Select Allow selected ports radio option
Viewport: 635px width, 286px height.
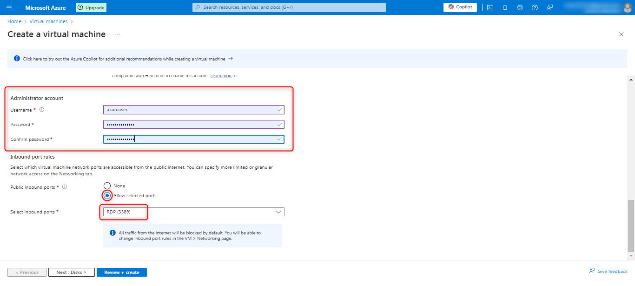(x=107, y=196)
